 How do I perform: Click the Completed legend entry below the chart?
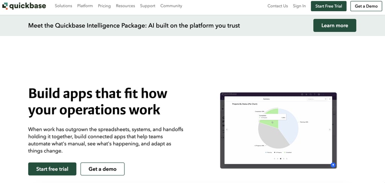pos(288,152)
